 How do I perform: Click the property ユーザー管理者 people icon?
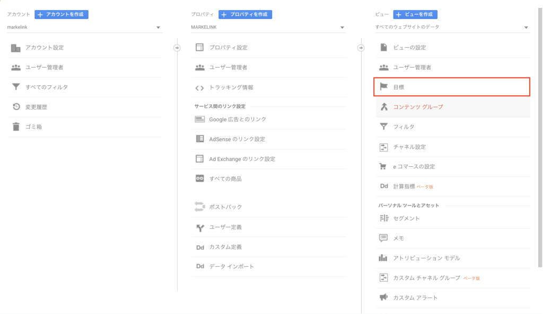[199, 67]
